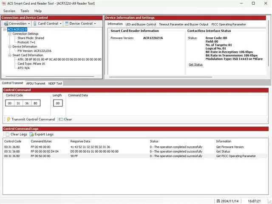Select the Get Firmware Version log row
The height and width of the screenshot is (204, 272).
click(x=127, y=147)
